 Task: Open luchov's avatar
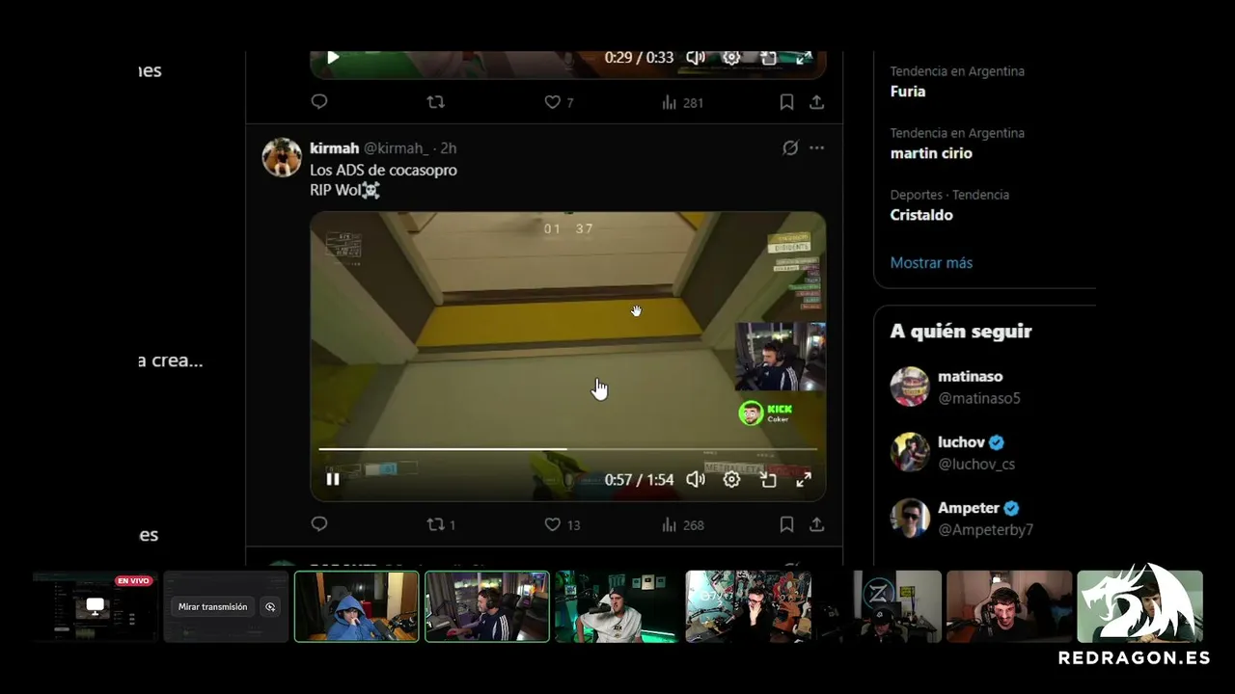(910, 452)
